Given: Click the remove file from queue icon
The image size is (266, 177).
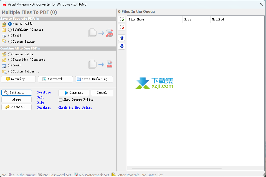Looking at the screenshot, I should pyautogui.click(x=122, y=27).
